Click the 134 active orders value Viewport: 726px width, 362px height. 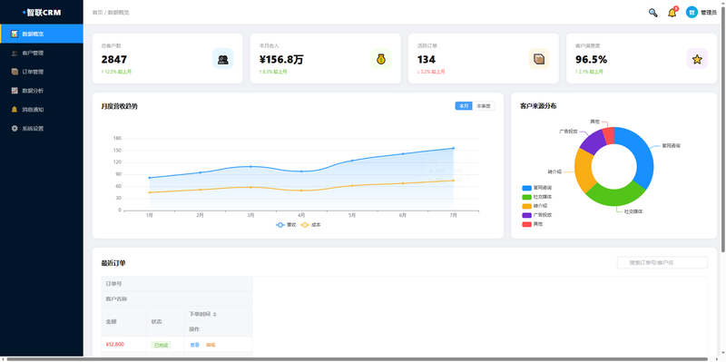426,59
